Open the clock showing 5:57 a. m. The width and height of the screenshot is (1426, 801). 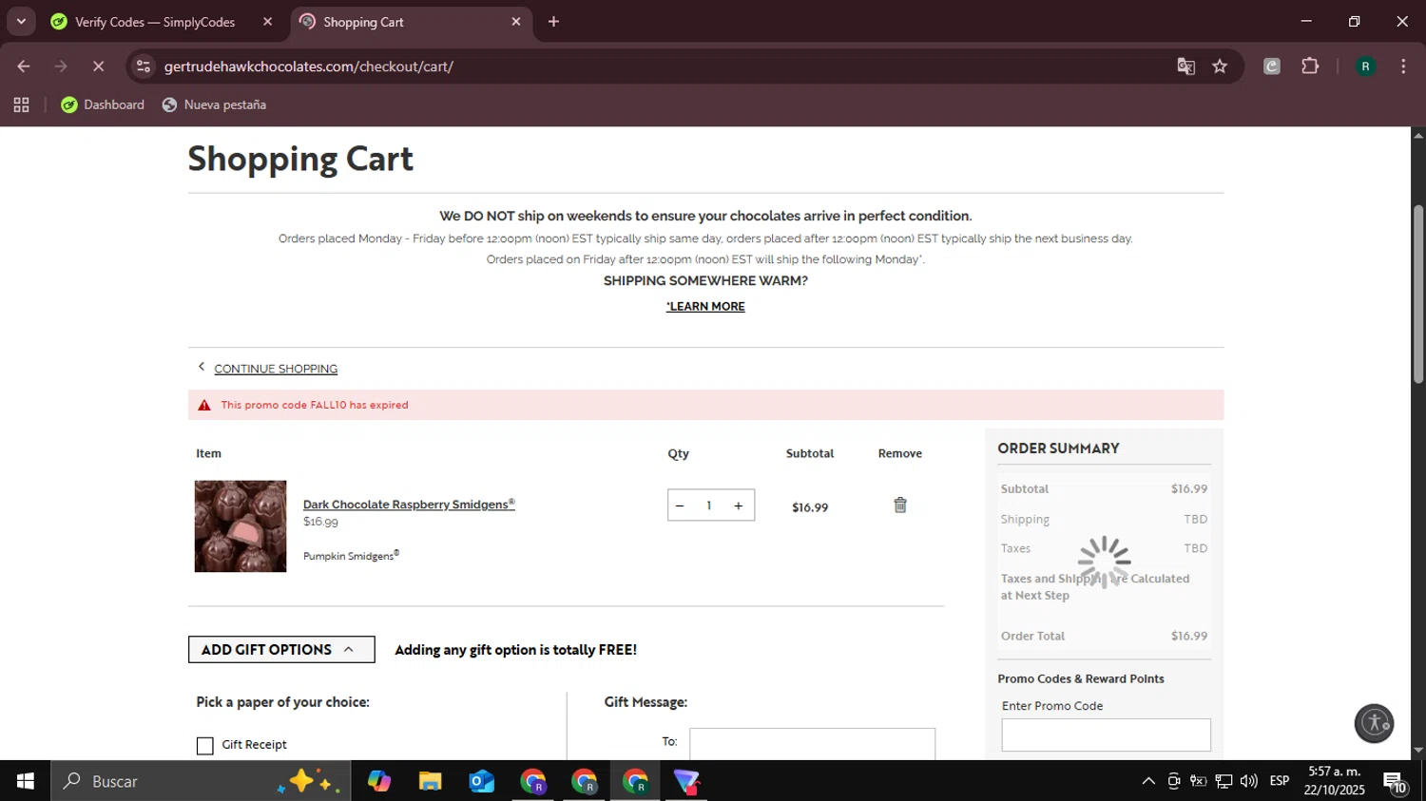coord(1335,781)
